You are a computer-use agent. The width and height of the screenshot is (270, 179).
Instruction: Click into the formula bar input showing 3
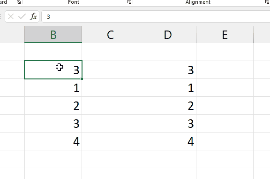click(x=156, y=16)
